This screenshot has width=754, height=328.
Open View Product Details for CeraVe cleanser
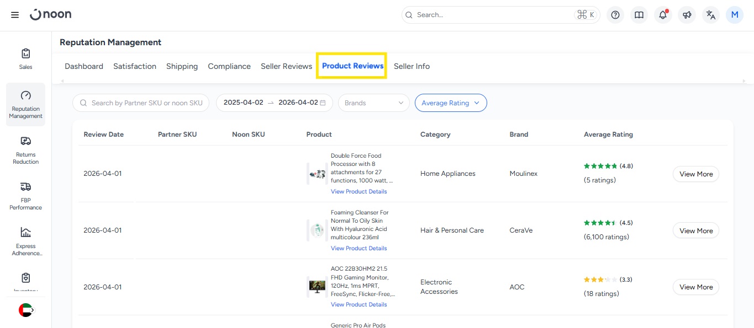click(x=358, y=248)
